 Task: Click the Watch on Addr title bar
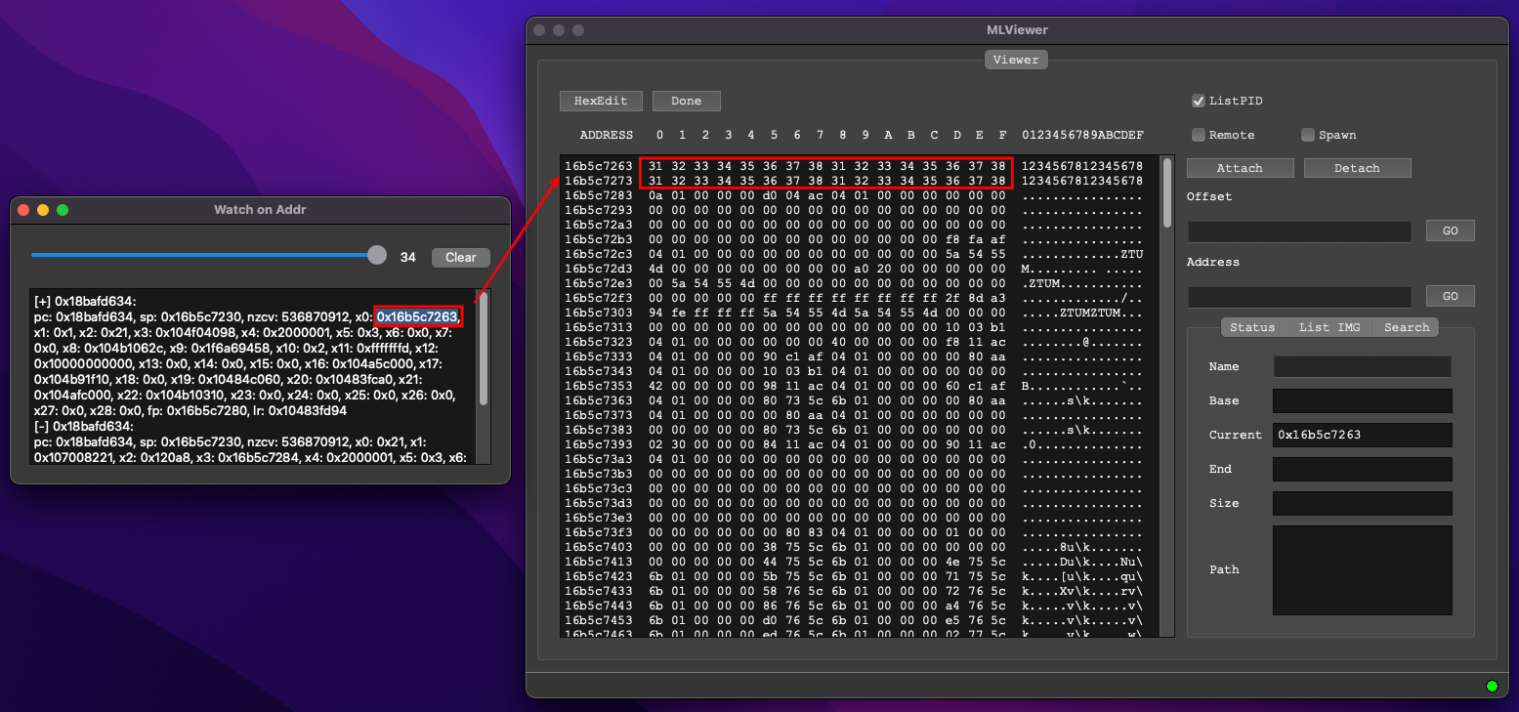[x=260, y=210]
